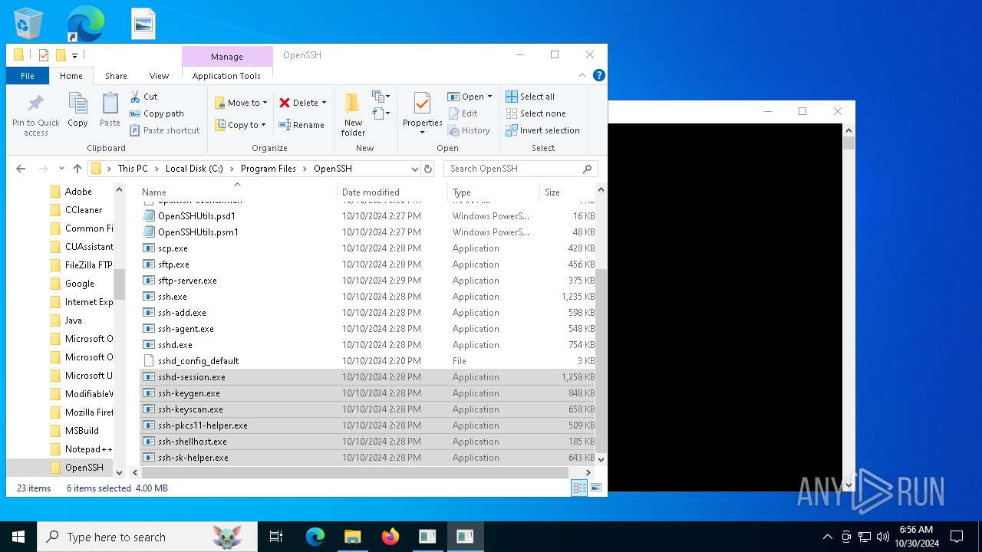
Task: Expand the Open button dropdown arrow
Action: pos(489,97)
